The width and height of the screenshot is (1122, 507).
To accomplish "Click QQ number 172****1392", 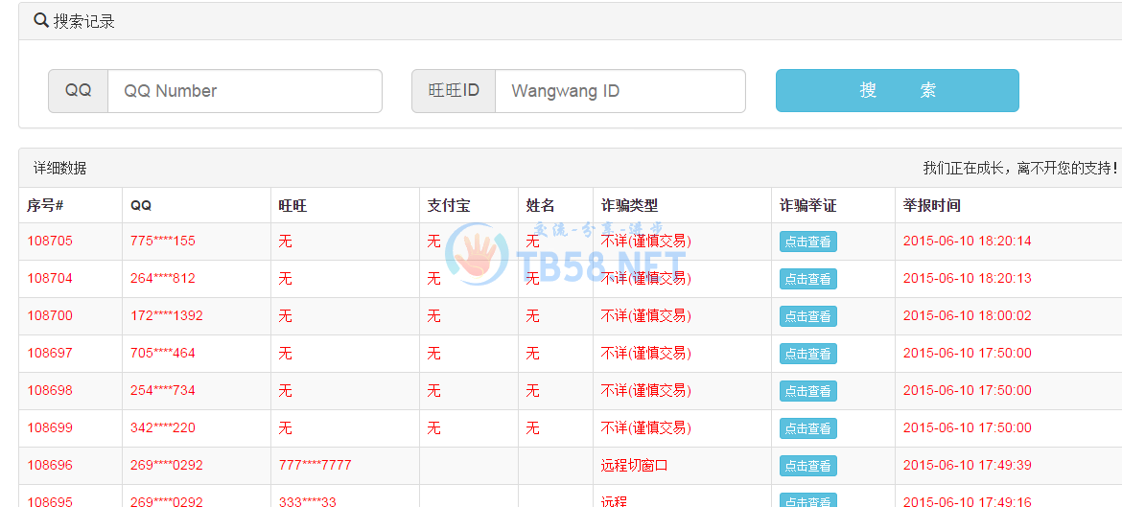I will [x=167, y=315].
